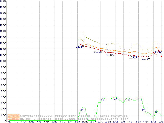Click the green count label 9

[156, 112]
